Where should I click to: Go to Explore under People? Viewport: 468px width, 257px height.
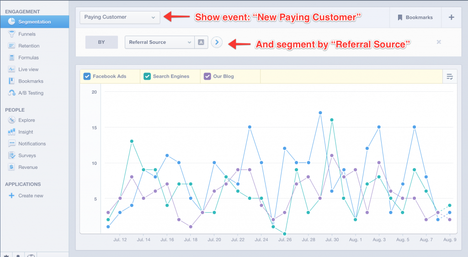pyautogui.click(x=27, y=120)
